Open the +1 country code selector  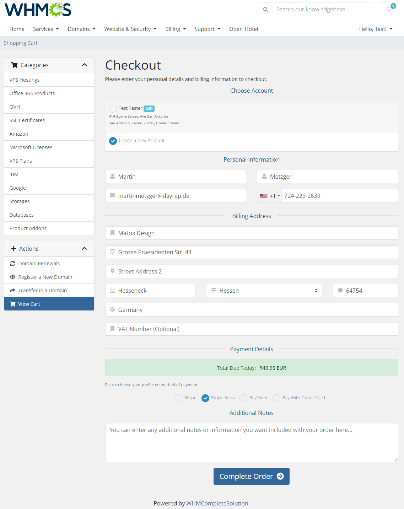[274, 196]
